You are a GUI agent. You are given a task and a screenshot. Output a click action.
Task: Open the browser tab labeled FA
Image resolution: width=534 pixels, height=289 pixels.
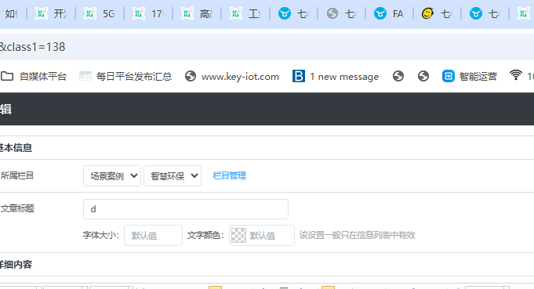click(x=389, y=13)
